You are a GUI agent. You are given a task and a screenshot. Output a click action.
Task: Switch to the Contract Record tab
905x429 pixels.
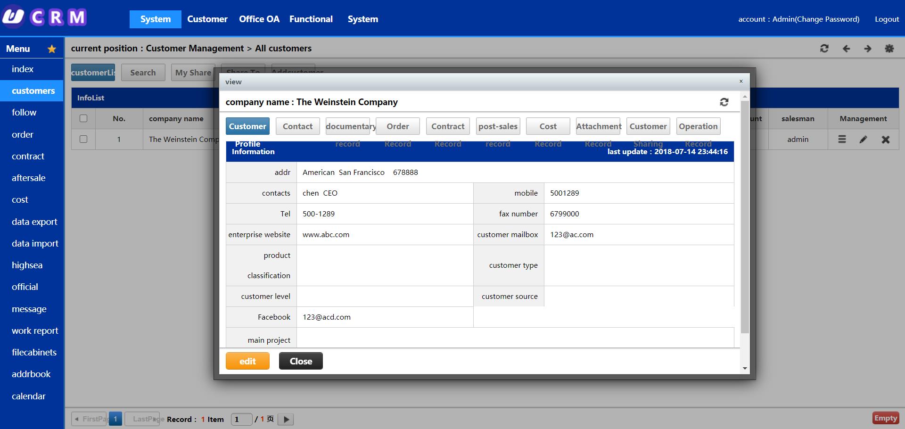click(448, 126)
